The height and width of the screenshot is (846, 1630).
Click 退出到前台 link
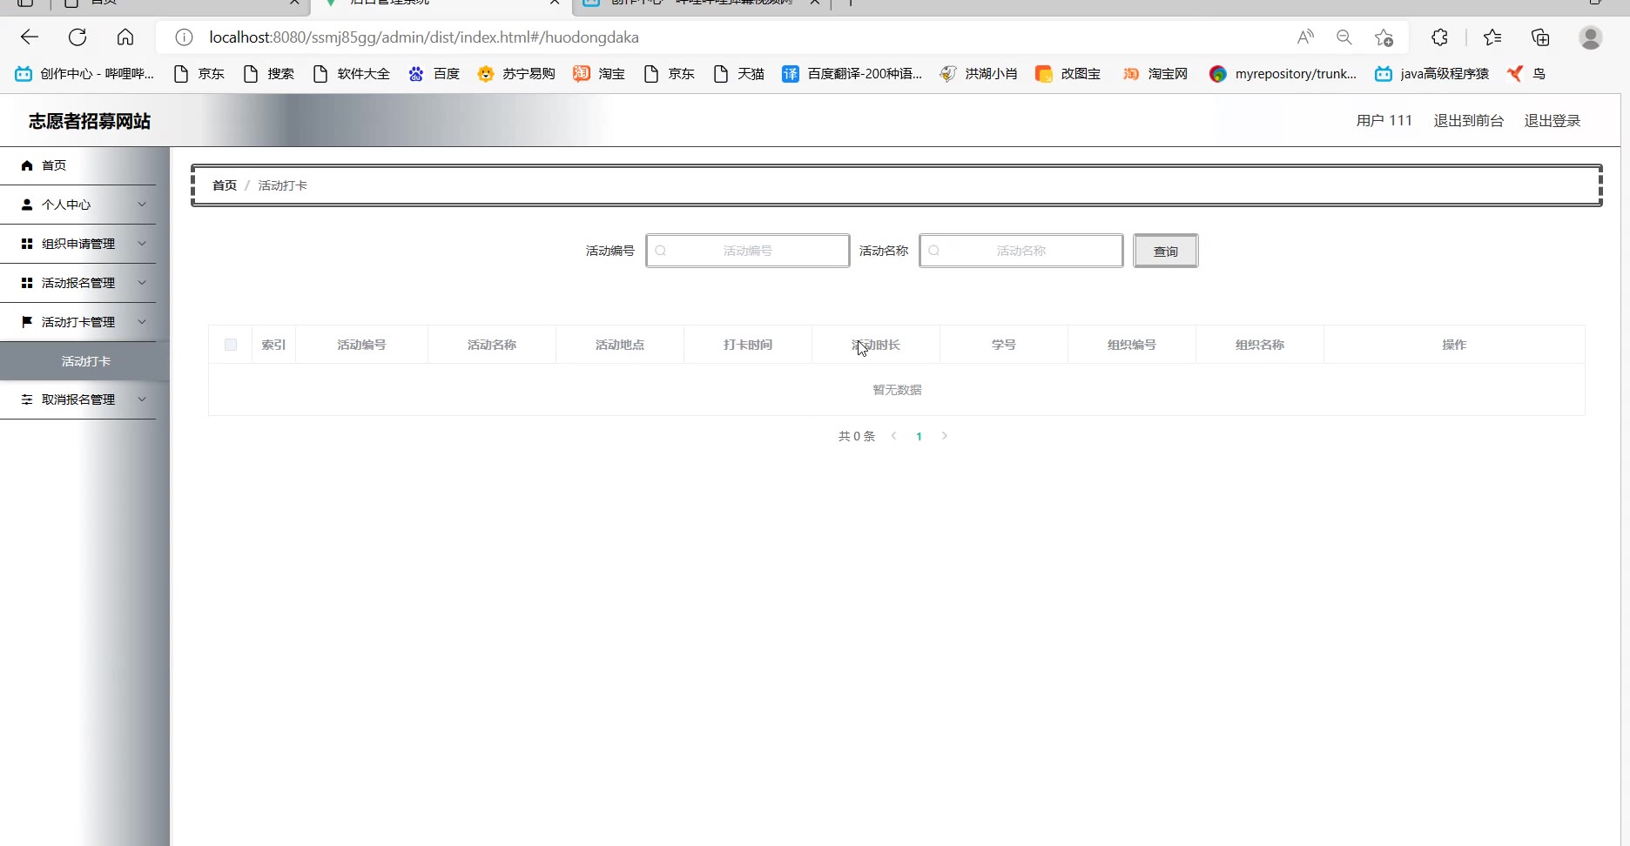[1469, 121]
